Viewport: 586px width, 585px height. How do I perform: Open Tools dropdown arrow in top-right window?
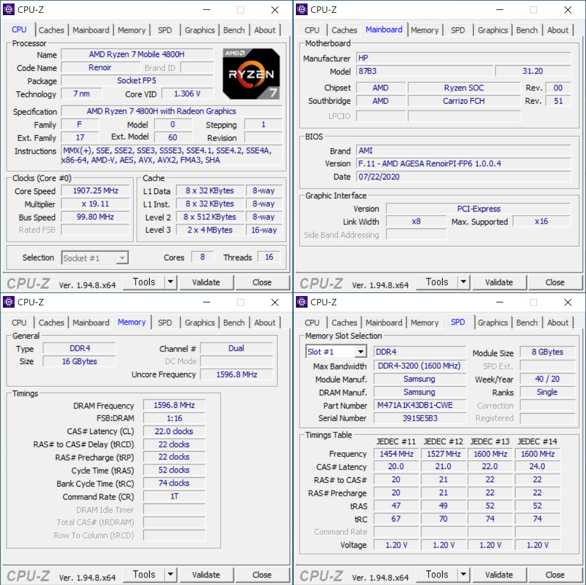point(464,282)
